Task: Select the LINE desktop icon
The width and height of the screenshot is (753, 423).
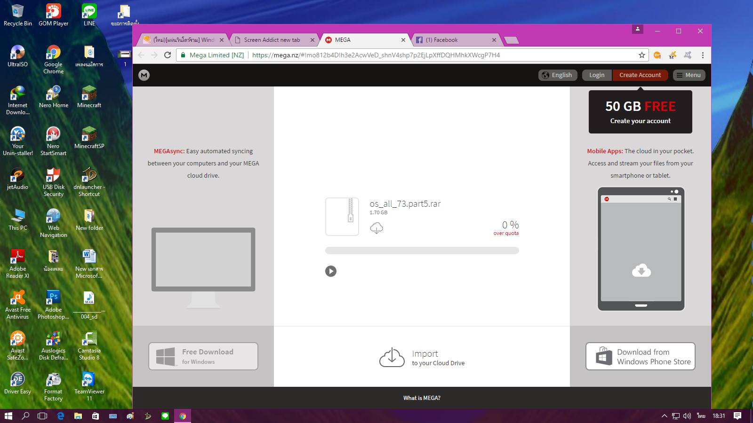Action: point(89,15)
